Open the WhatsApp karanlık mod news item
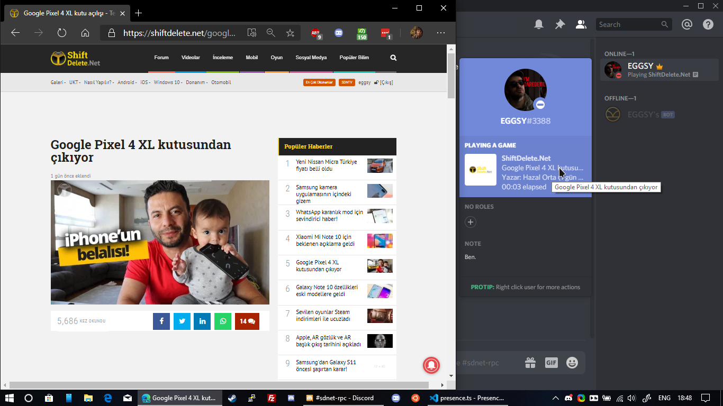This screenshot has height=406, width=723. (337, 216)
